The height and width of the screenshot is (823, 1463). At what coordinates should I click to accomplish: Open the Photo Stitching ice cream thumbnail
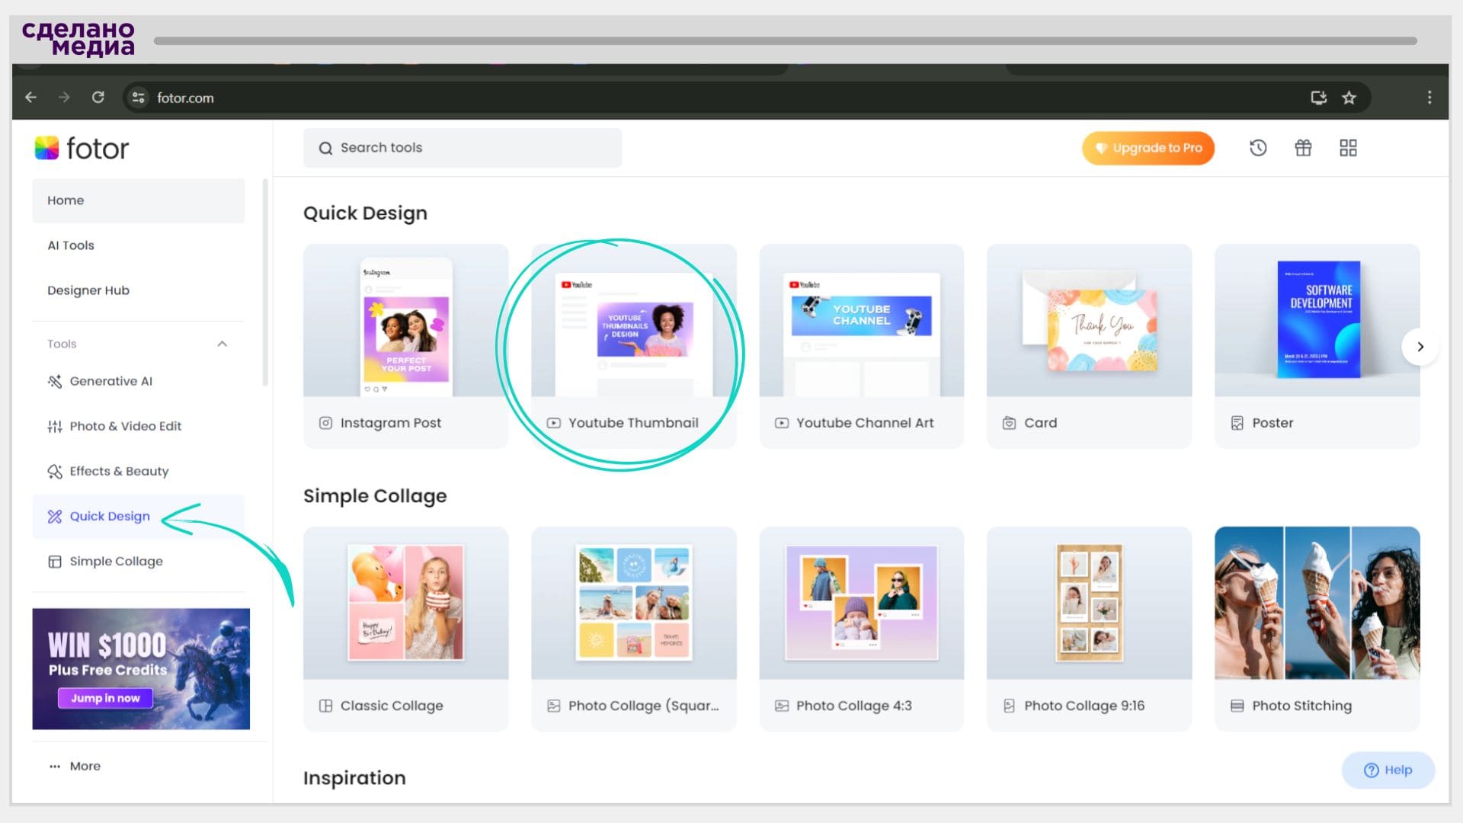[1317, 603]
